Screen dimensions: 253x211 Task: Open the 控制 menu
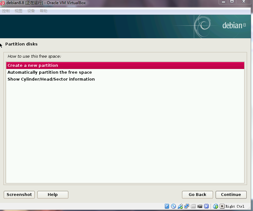(x=6, y=11)
